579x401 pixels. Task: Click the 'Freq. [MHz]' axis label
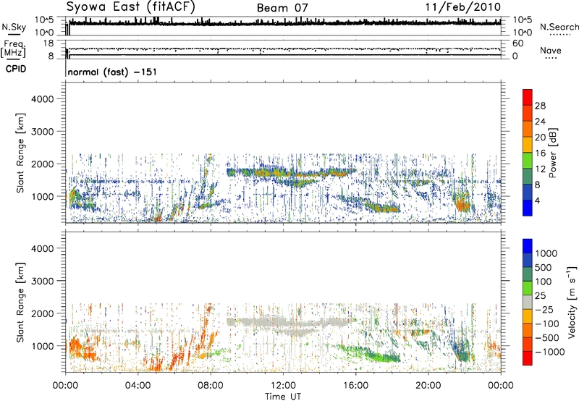tap(13, 48)
